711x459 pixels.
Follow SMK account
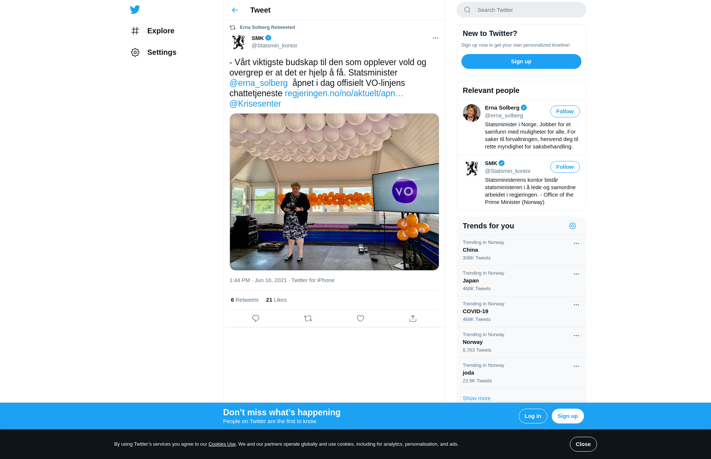[565, 167]
